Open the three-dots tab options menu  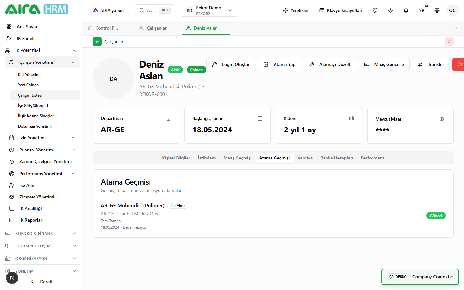(x=456, y=28)
